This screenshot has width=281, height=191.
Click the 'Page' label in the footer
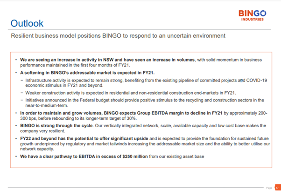(269, 188)
